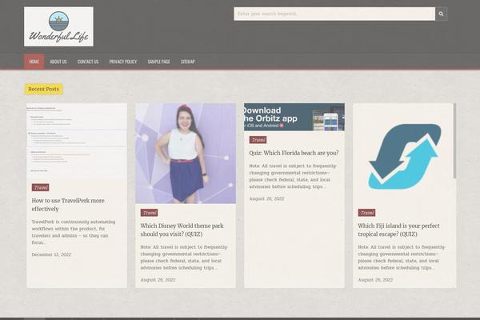
Task: Open the Contact Us menu item
Action: [88, 62]
